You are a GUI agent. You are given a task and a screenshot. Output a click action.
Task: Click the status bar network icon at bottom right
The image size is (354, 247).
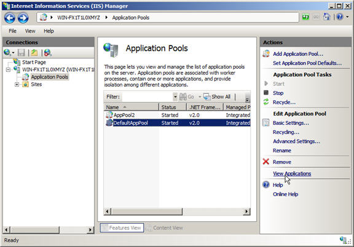pos(343,240)
